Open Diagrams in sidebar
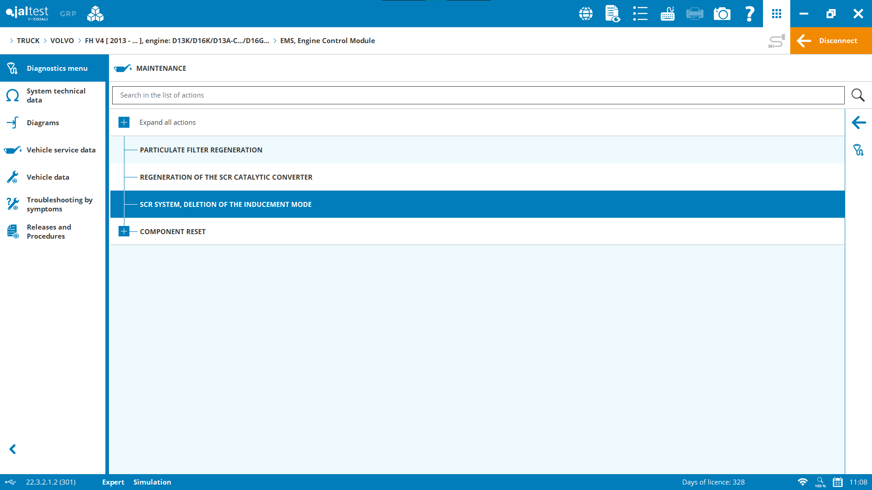 click(53, 122)
